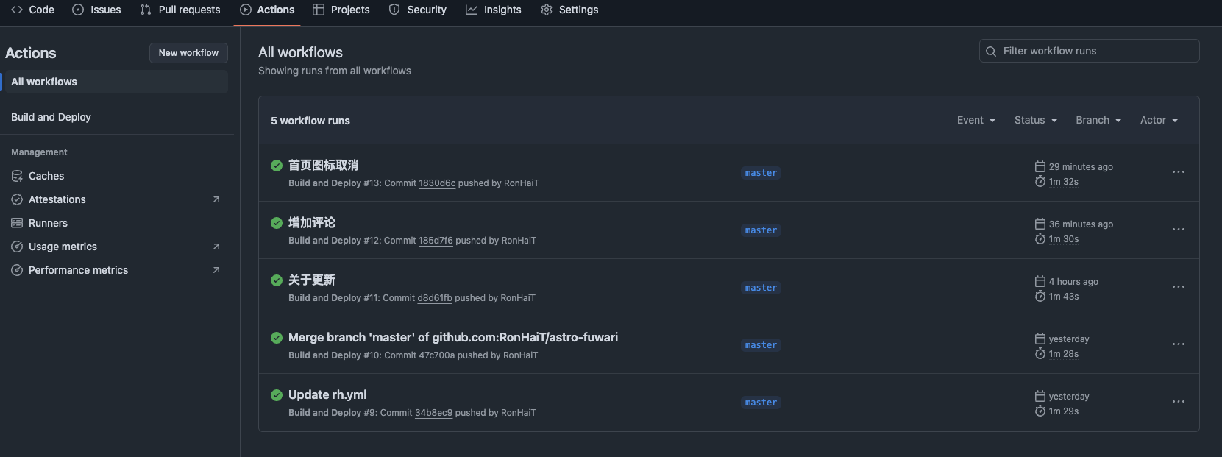Screen dimensions: 1222x457
Task: Click external link arrow beside Performance metrics
Action: pyautogui.click(x=216, y=270)
